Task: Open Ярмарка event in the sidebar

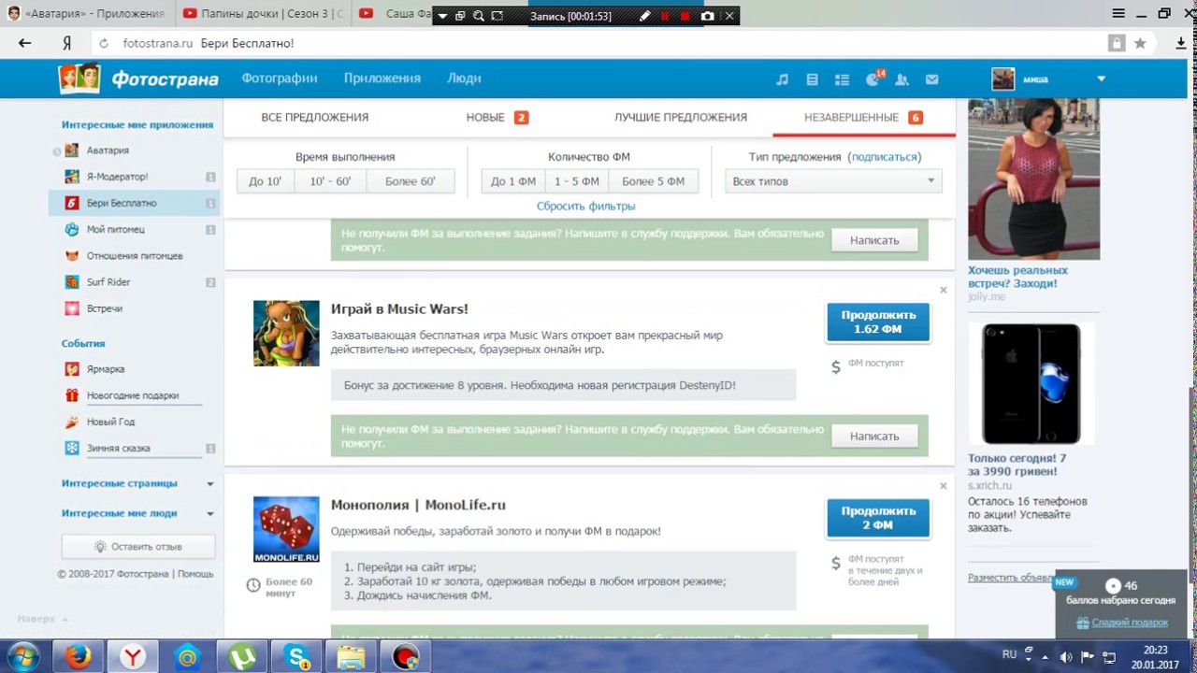Action: click(x=105, y=369)
